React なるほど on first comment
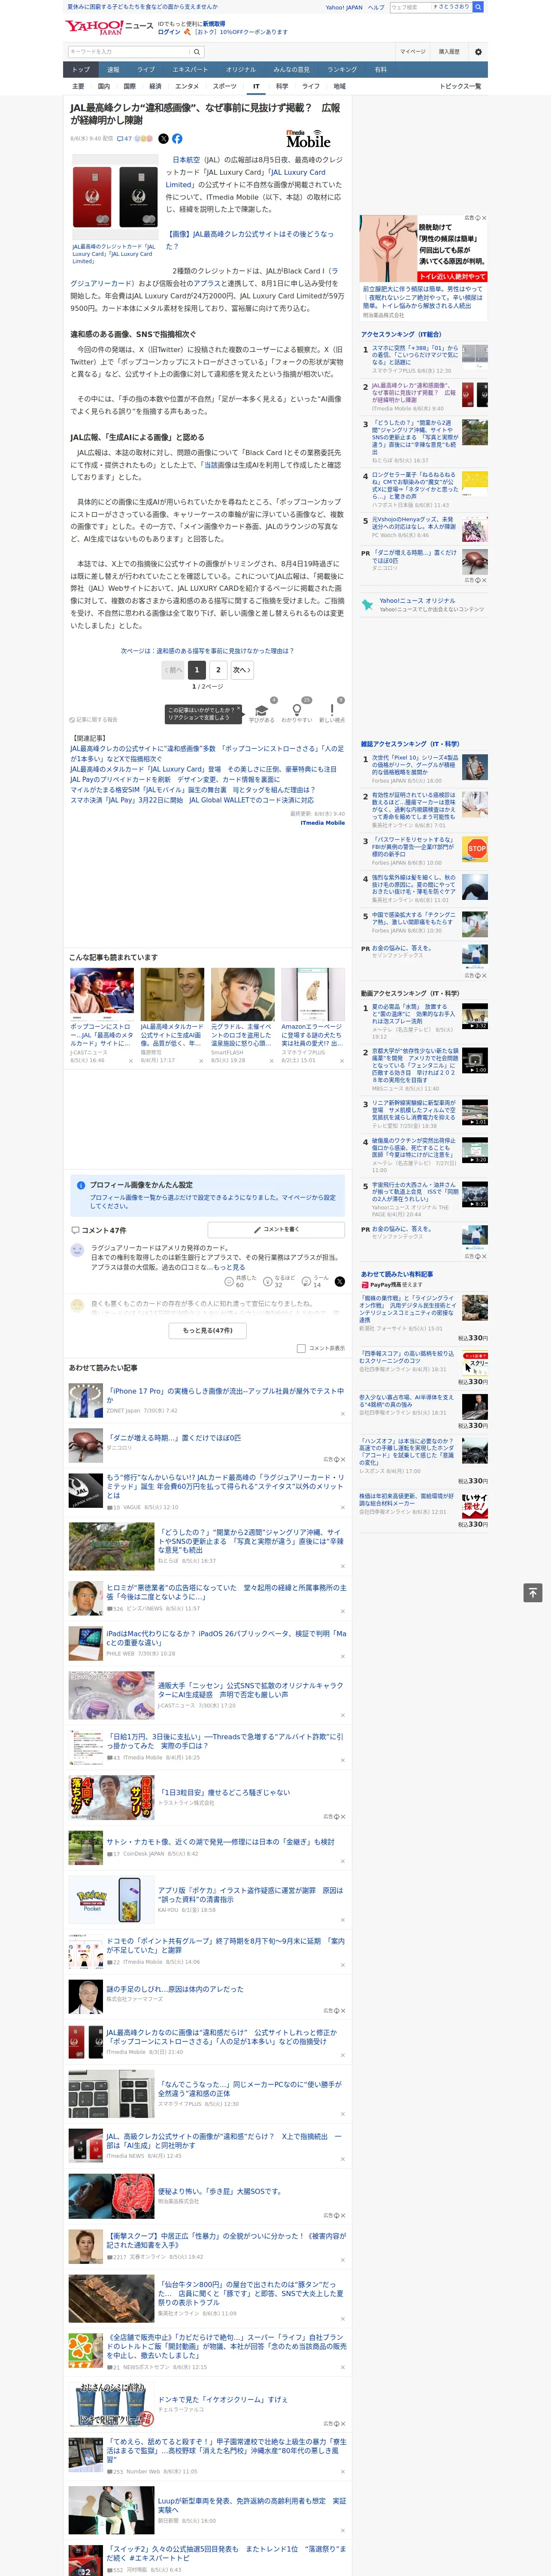This screenshot has height=2576, width=551. pos(279,1281)
